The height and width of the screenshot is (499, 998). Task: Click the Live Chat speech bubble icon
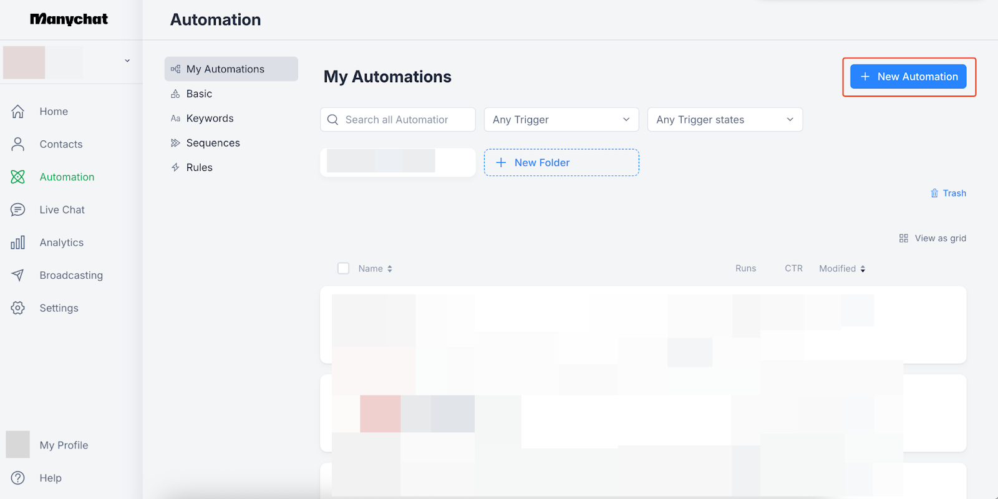[x=17, y=210]
